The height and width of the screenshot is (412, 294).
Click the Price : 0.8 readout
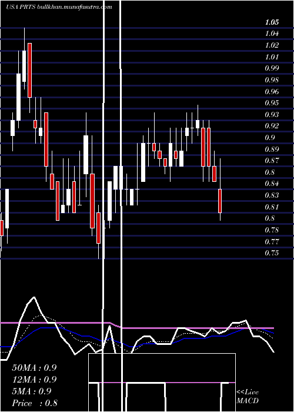[x=35, y=403]
